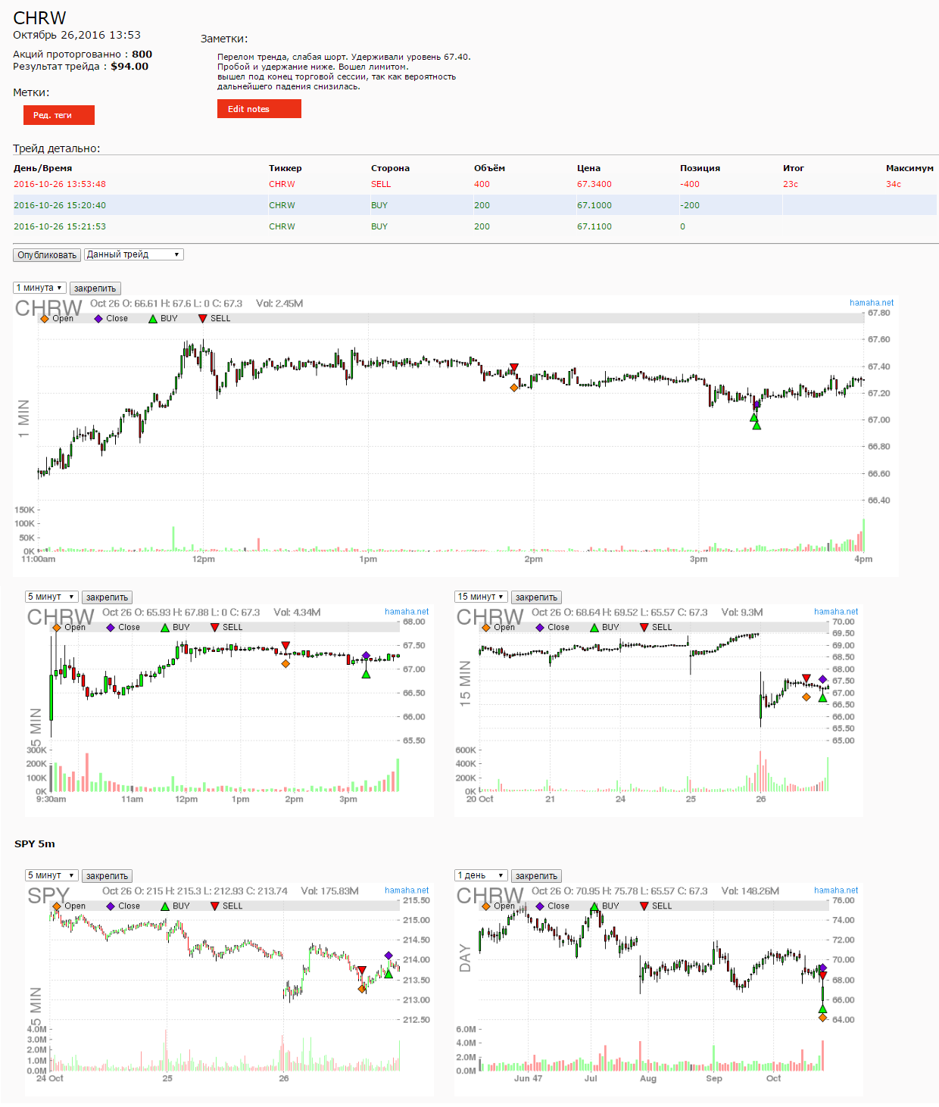Open the "Данный трейд" dropdown
The width and height of the screenshot is (939, 1107).
133,254
